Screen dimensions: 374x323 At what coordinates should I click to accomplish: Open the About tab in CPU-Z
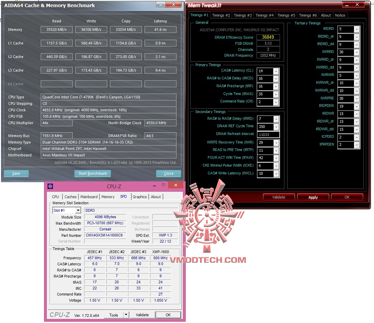(x=156, y=197)
